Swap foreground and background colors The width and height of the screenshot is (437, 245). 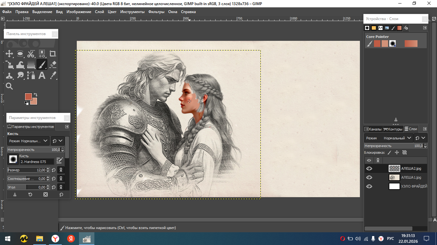pyautogui.click(x=35, y=95)
